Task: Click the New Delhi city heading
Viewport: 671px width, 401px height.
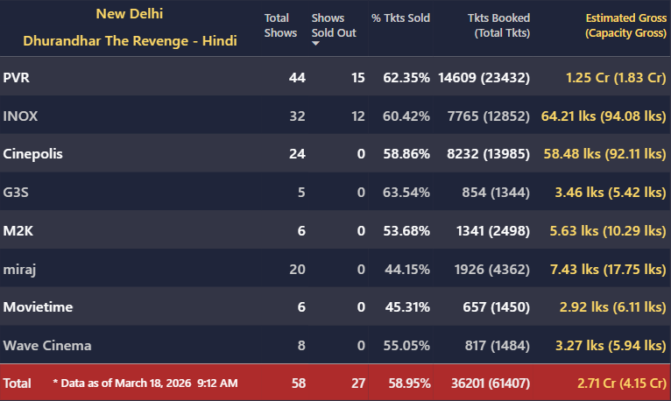Action: (130, 14)
